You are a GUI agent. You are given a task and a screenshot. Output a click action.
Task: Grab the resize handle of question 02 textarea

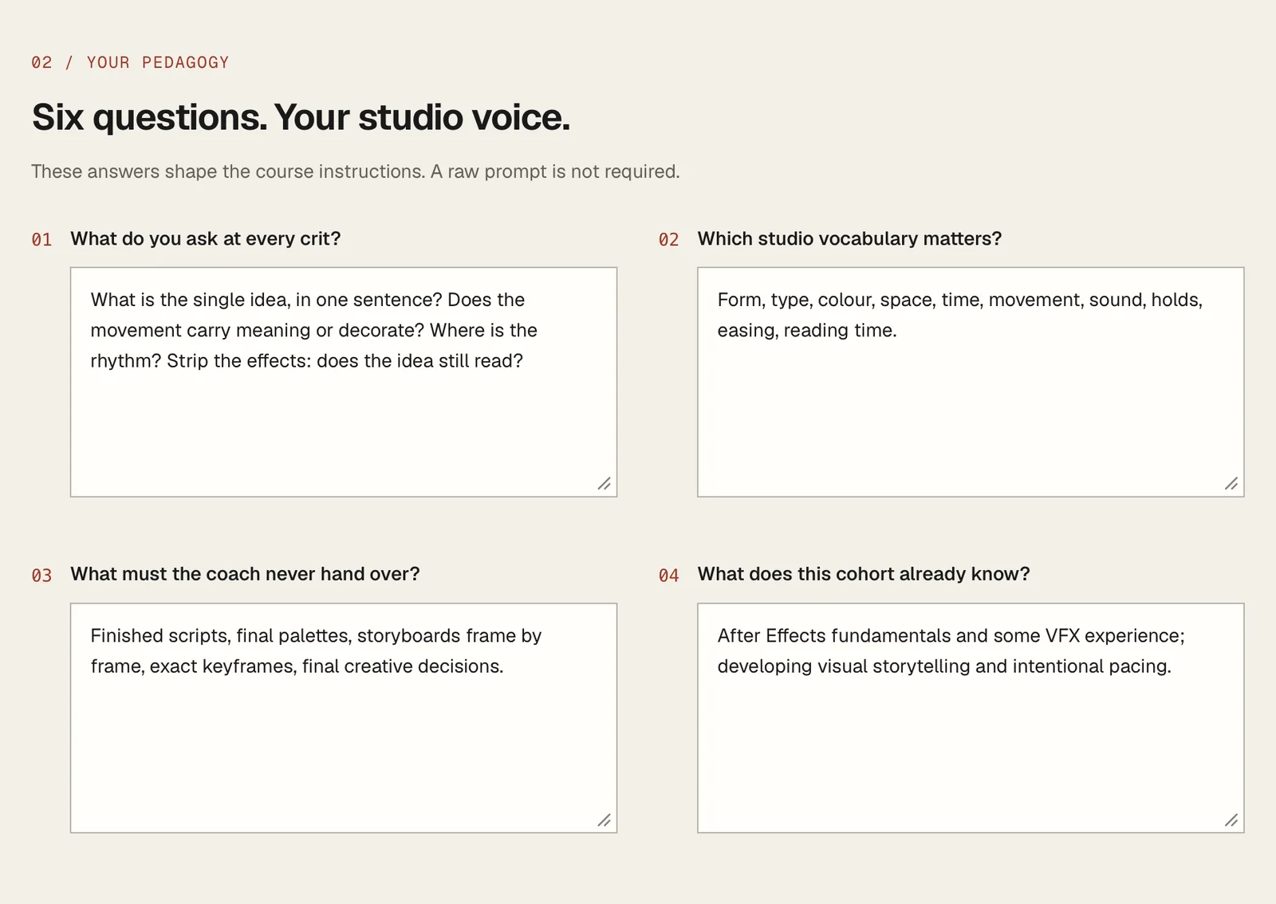(x=1231, y=484)
